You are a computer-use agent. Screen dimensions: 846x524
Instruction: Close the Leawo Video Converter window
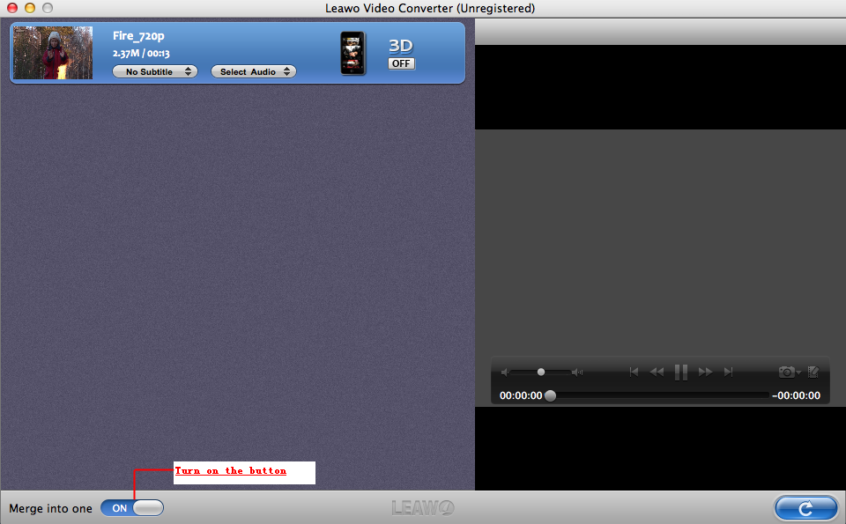11,8
